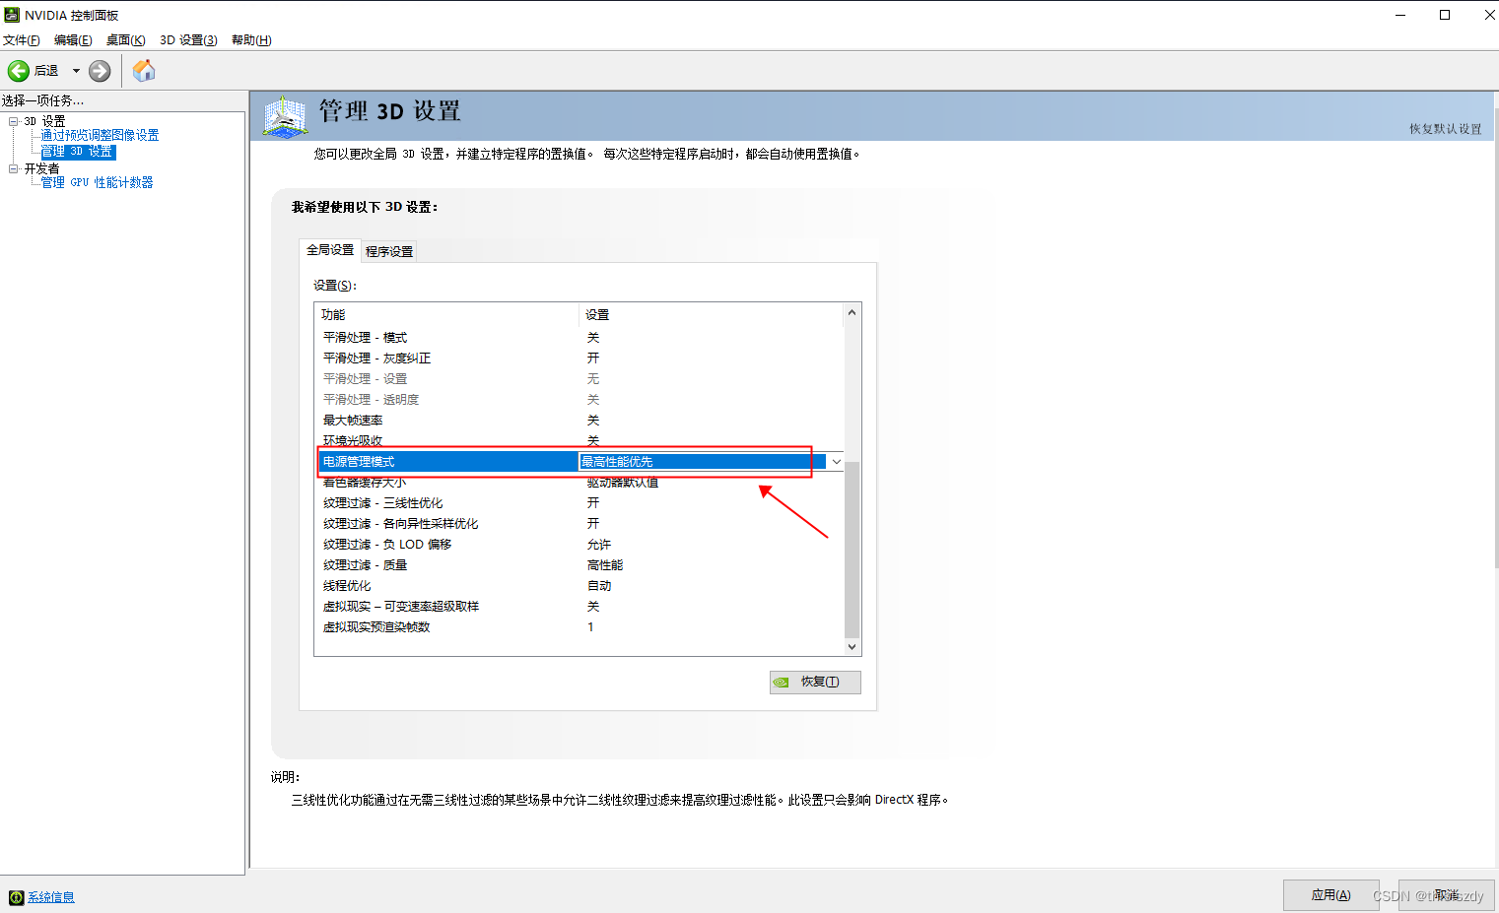Open the 电源管理模式 value dropdown arrow
Image resolution: width=1499 pixels, height=913 pixels.
(836, 462)
